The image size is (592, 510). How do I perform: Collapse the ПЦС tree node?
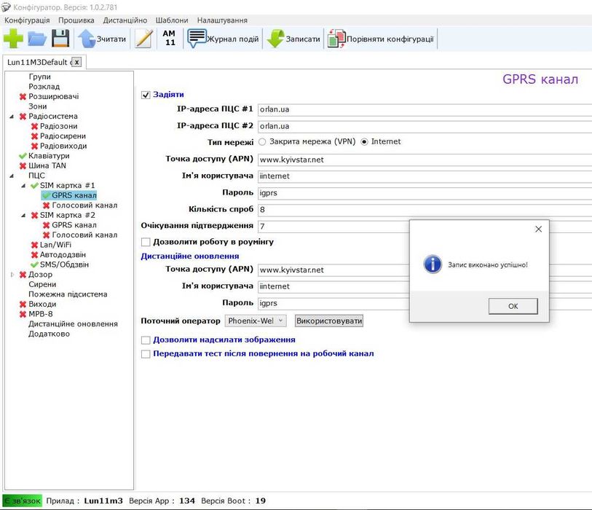click(x=12, y=176)
